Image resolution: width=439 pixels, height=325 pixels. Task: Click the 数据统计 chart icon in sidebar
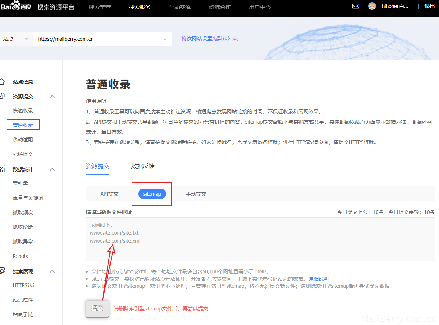[2, 169]
